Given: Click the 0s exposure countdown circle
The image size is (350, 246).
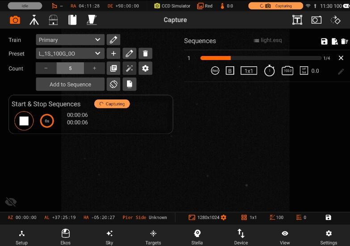Looking at the screenshot, I should point(47,121).
